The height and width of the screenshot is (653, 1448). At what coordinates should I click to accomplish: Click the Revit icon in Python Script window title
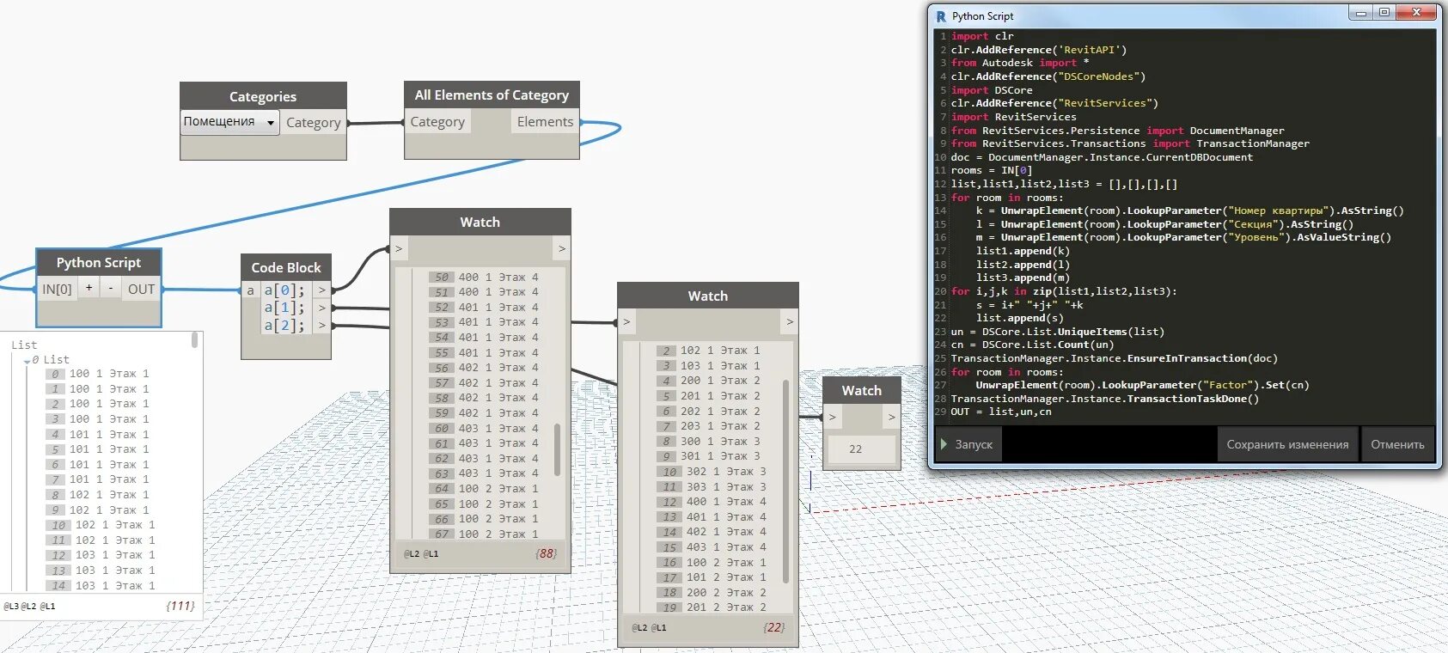(x=941, y=16)
